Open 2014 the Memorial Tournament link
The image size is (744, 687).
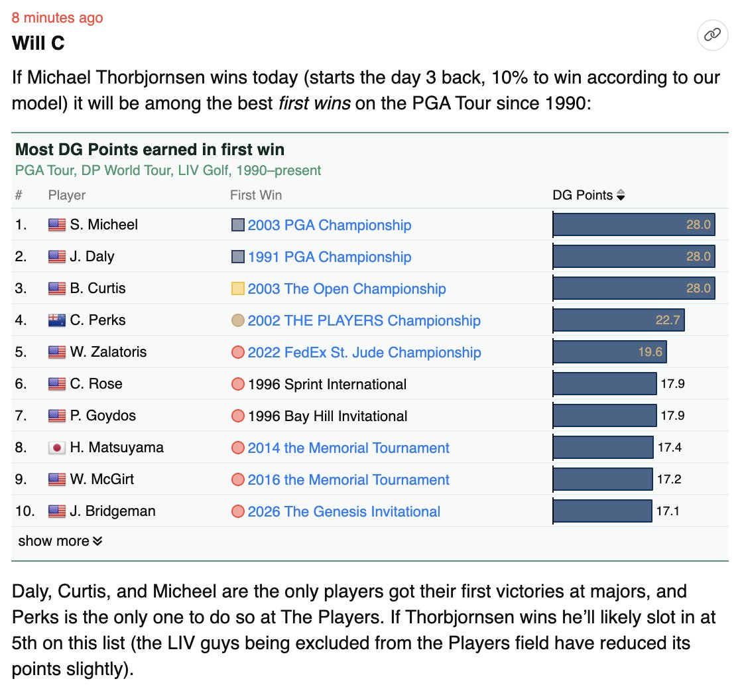348,448
